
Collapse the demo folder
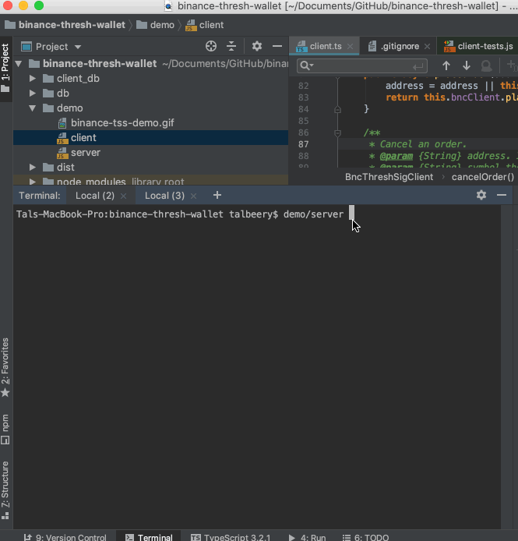coord(33,108)
